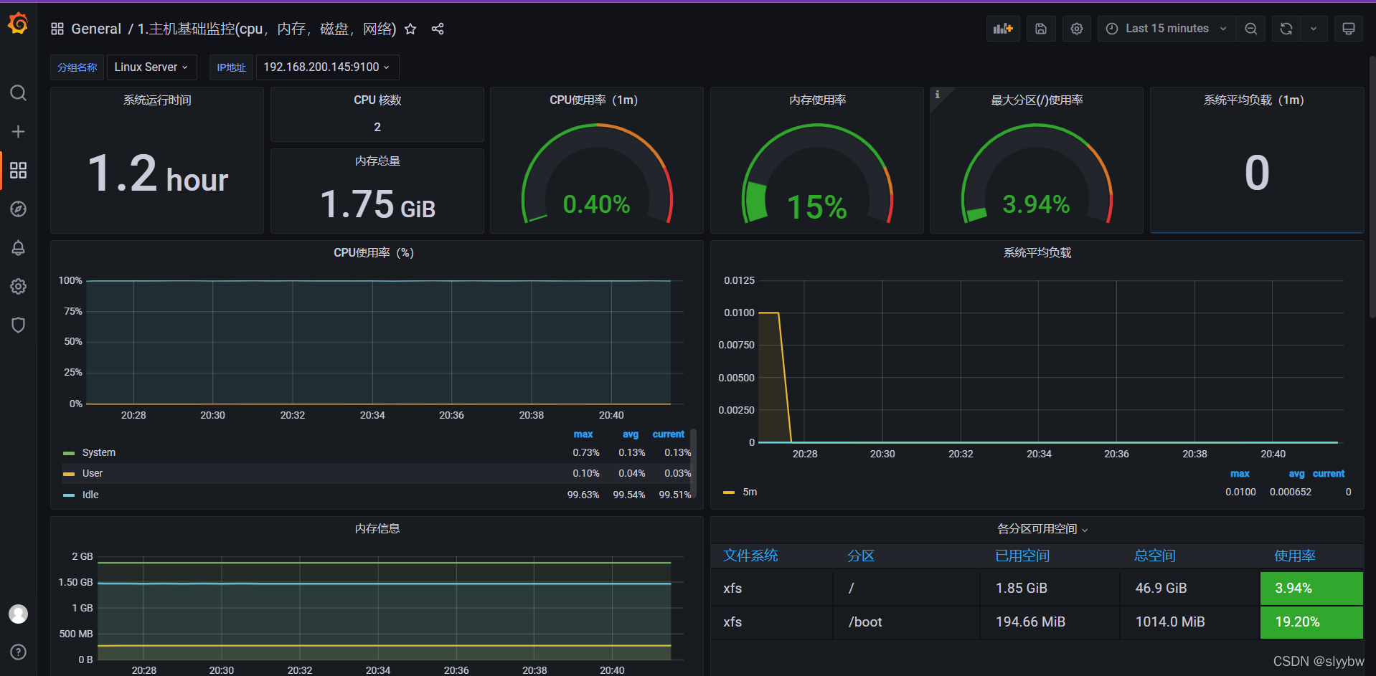
Task: Save the dashboard with disk icon
Action: pyautogui.click(x=1041, y=29)
